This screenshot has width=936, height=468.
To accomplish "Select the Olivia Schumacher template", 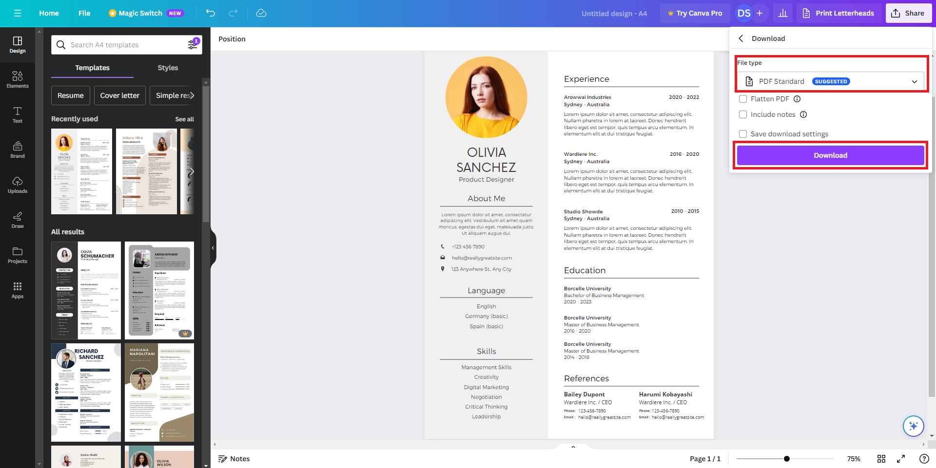I will (86, 290).
